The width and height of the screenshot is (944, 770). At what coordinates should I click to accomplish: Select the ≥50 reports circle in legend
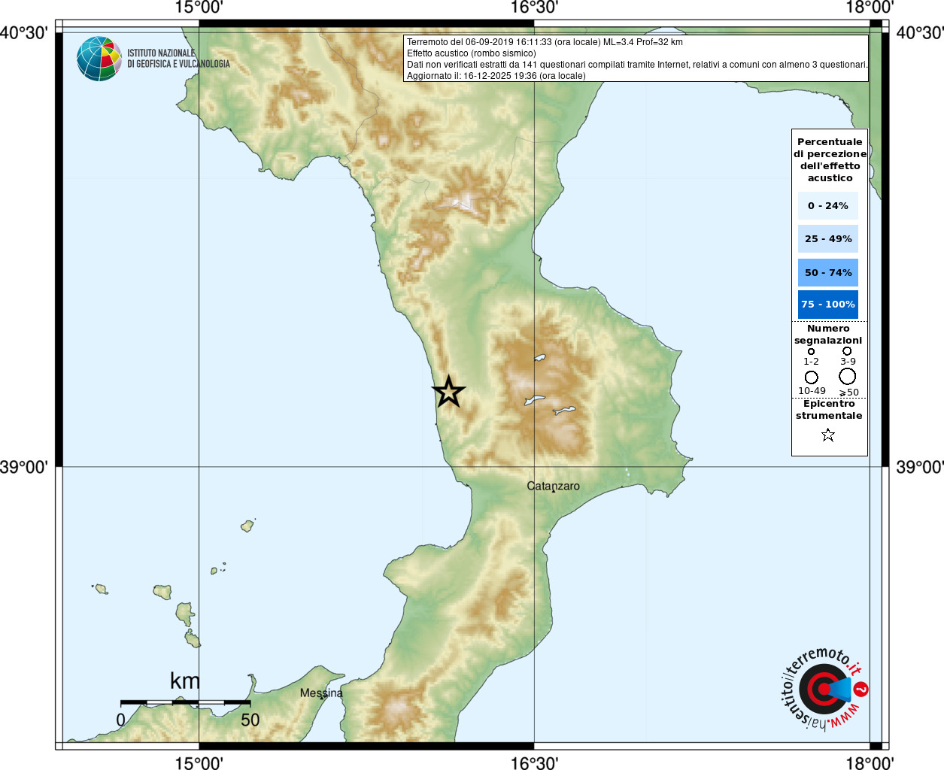(x=848, y=376)
